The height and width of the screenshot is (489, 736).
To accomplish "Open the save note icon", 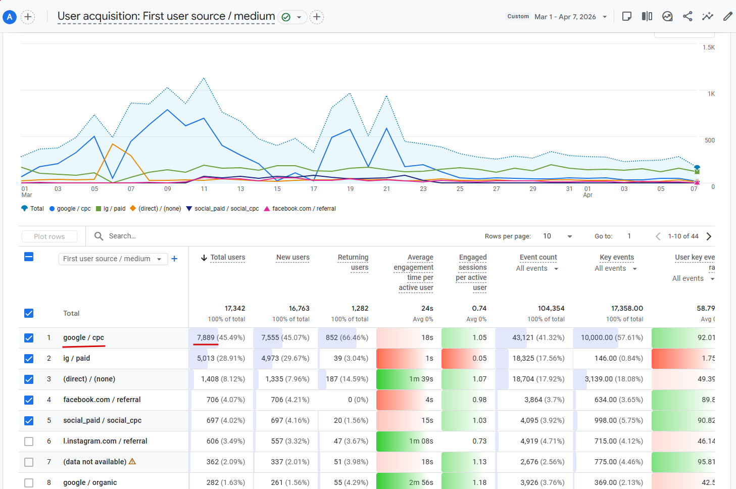I will click(x=627, y=17).
